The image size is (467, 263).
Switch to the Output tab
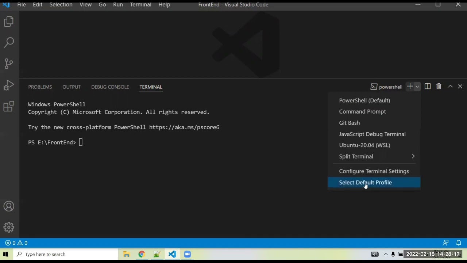(x=72, y=87)
